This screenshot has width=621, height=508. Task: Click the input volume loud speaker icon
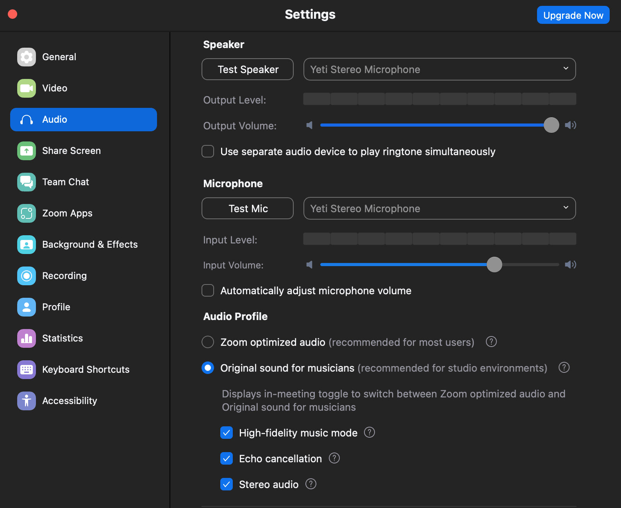click(570, 265)
